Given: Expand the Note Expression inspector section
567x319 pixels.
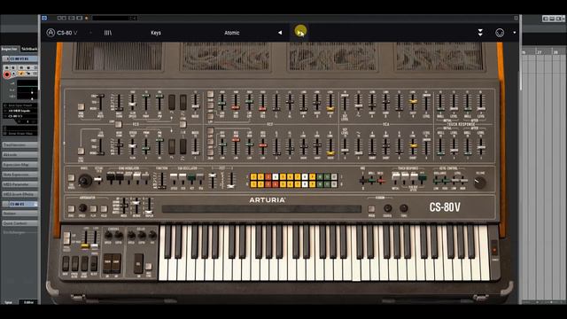Looking at the screenshot, I should [19, 175].
